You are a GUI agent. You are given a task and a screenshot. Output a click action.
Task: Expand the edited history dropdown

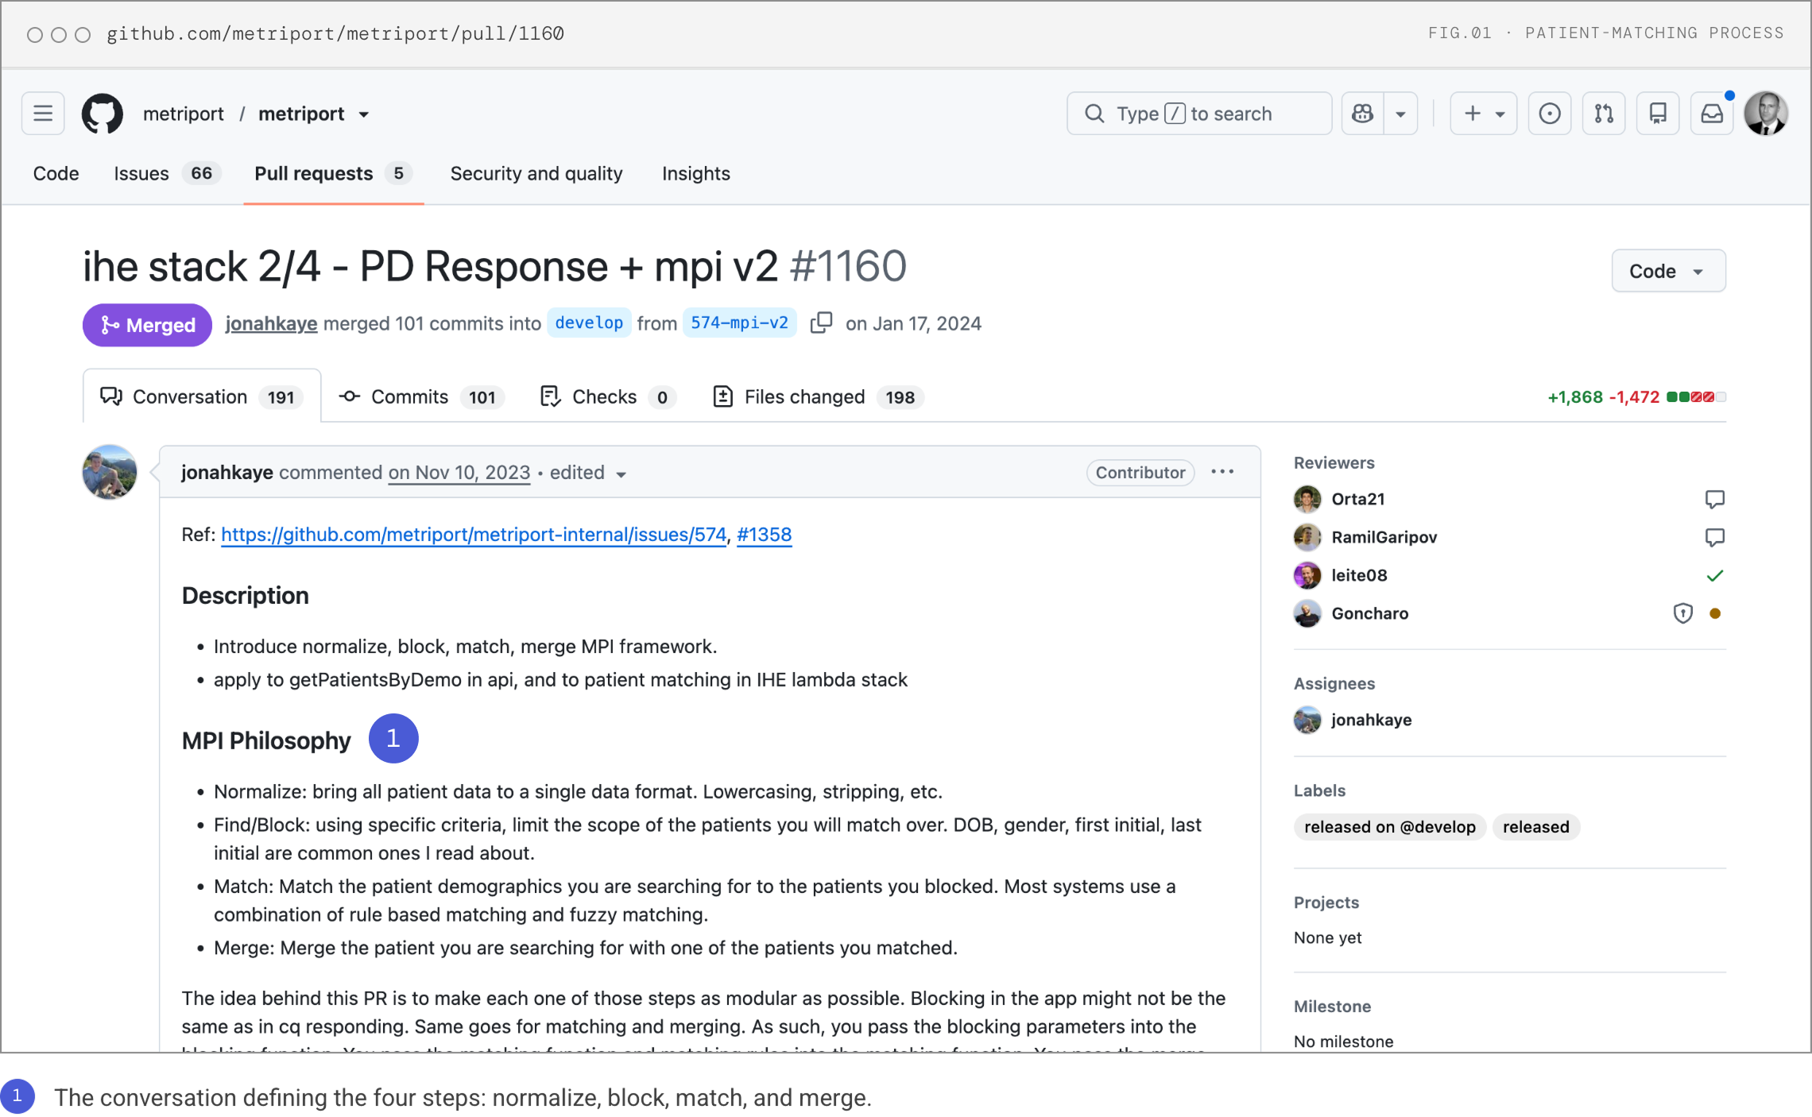[588, 473]
